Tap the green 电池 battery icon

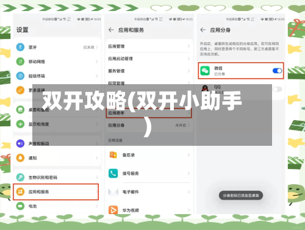(20, 206)
